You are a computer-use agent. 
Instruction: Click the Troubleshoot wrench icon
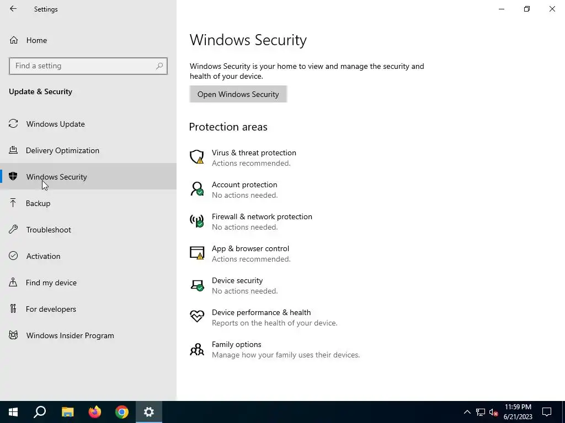13,229
